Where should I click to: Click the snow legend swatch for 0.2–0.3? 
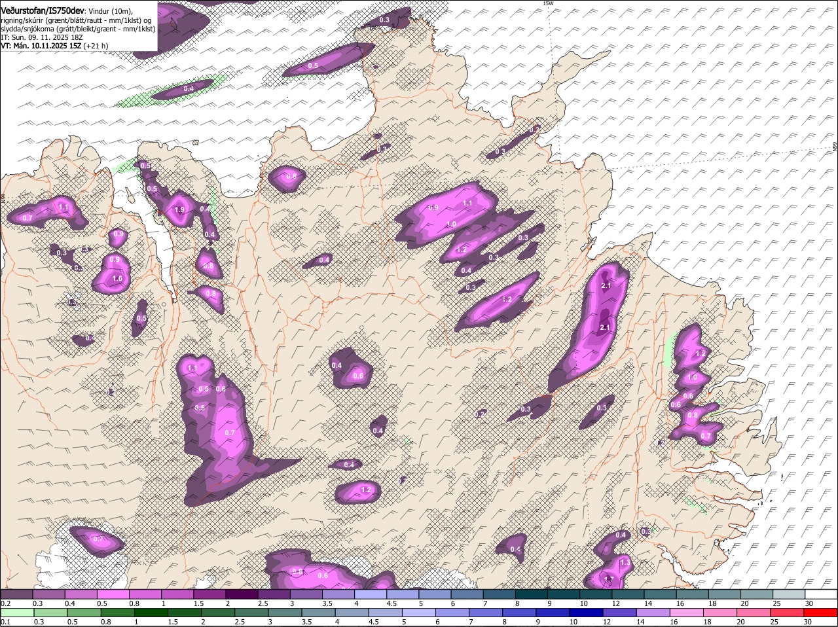point(16,594)
